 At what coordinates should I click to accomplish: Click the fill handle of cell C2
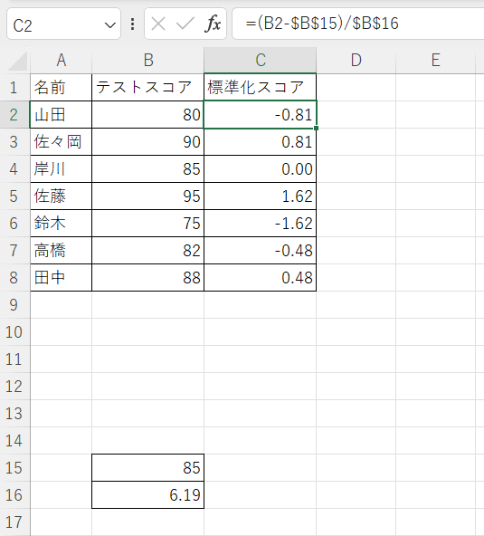pyautogui.click(x=317, y=129)
